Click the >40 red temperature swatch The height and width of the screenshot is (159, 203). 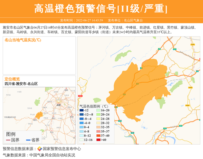98,139
